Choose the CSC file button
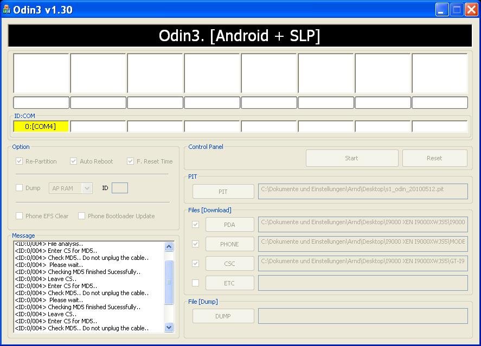This screenshot has height=346, width=481. coord(230,264)
